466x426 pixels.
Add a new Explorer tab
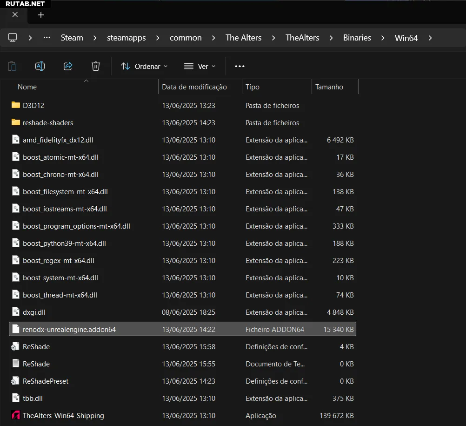[x=41, y=15]
